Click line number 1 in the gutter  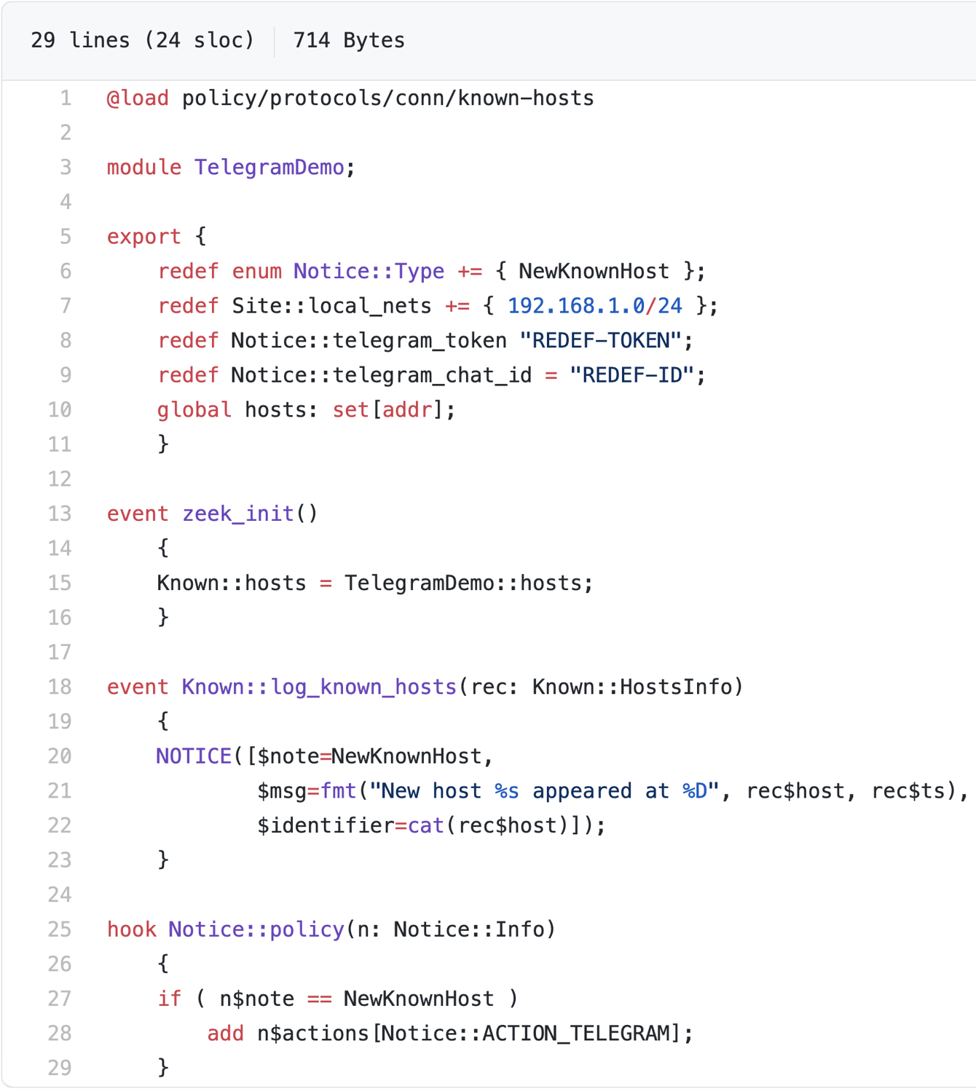pyautogui.click(x=65, y=98)
